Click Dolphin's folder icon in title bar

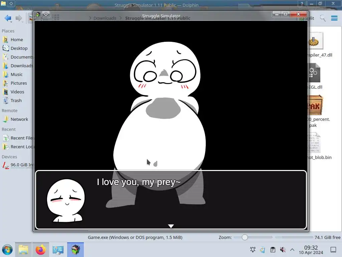[3, 3]
